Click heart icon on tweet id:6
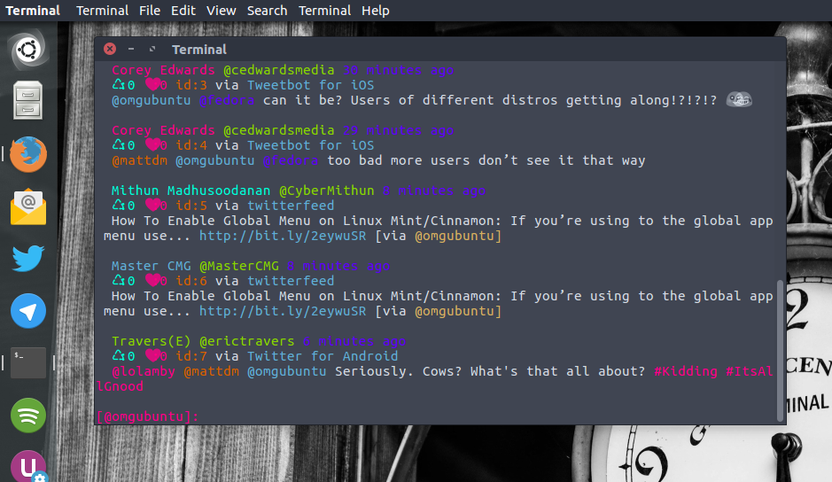 152,280
